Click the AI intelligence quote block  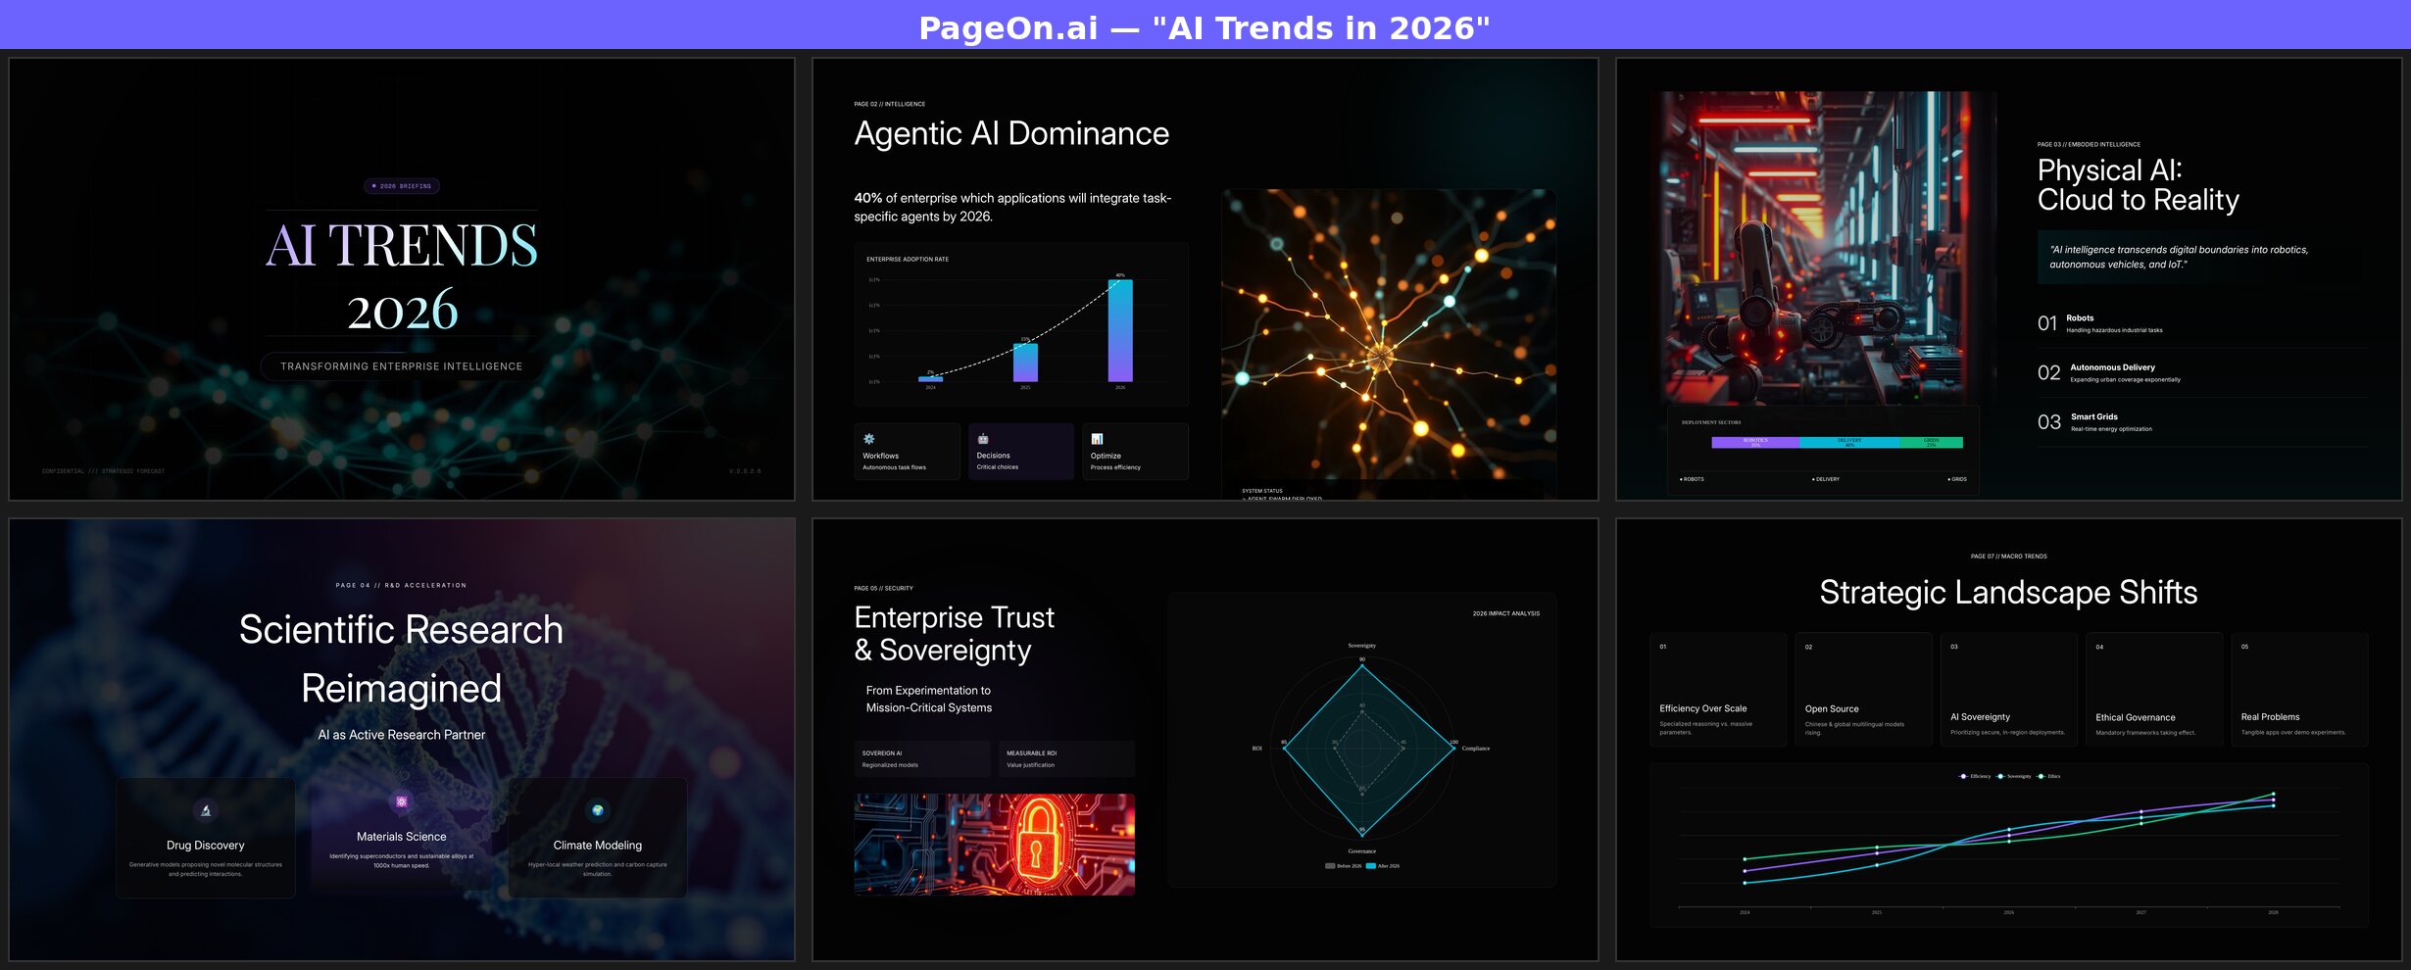2202,257
